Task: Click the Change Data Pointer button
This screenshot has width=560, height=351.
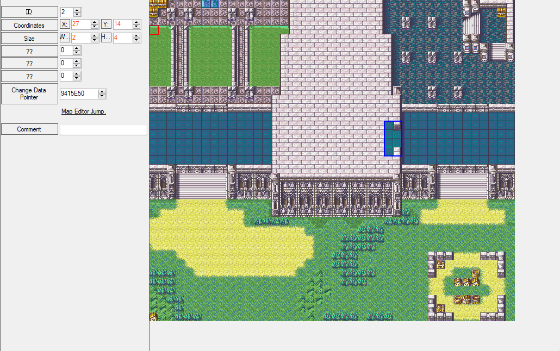Action: [29, 93]
